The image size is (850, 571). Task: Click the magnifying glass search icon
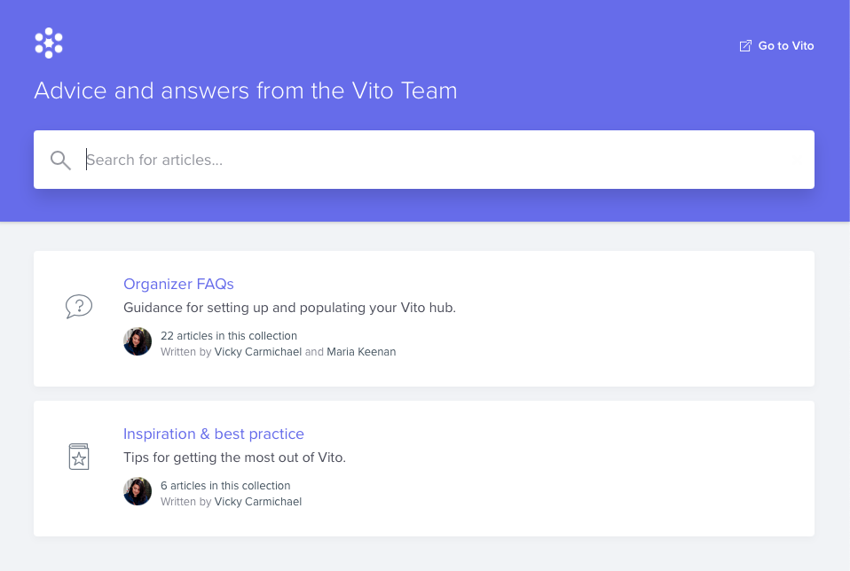coord(59,160)
